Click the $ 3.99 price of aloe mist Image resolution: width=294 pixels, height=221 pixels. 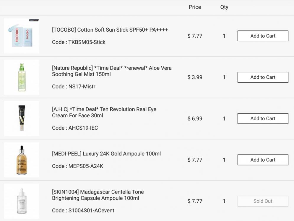195,77
